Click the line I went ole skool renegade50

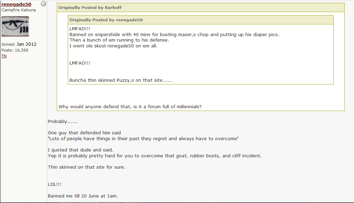(113, 46)
